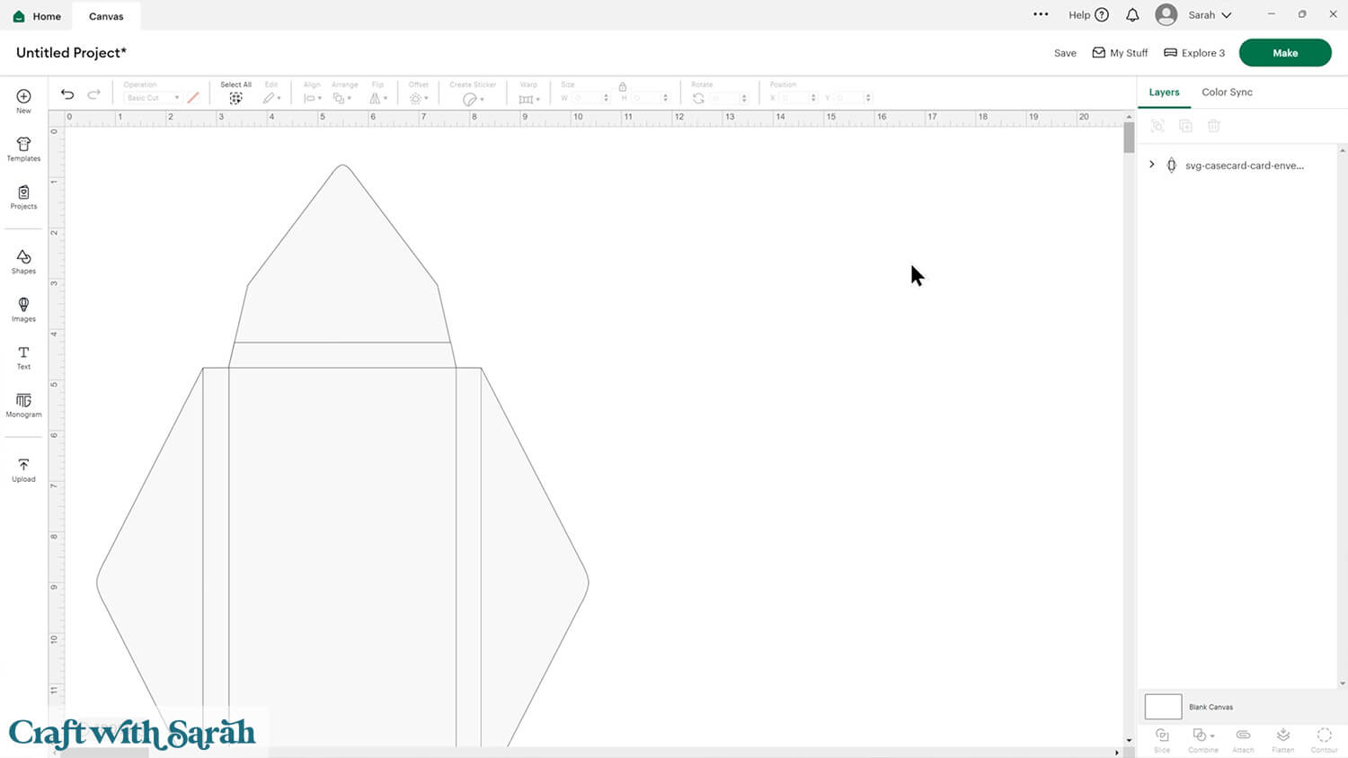Image resolution: width=1348 pixels, height=758 pixels.
Task: Click the X position input field
Action: (x=798, y=98)
